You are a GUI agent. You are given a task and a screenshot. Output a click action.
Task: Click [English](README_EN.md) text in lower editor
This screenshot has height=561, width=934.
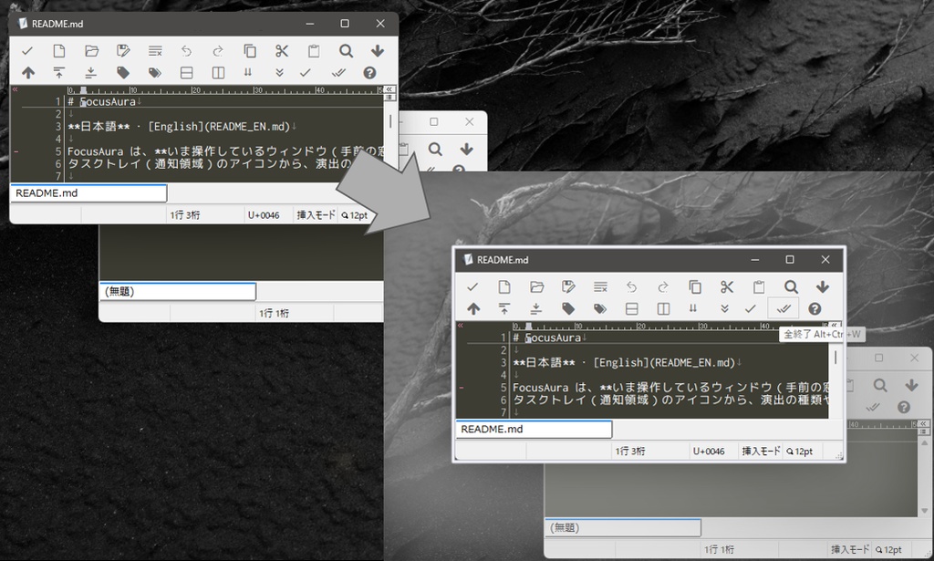[x=664, y=362]
